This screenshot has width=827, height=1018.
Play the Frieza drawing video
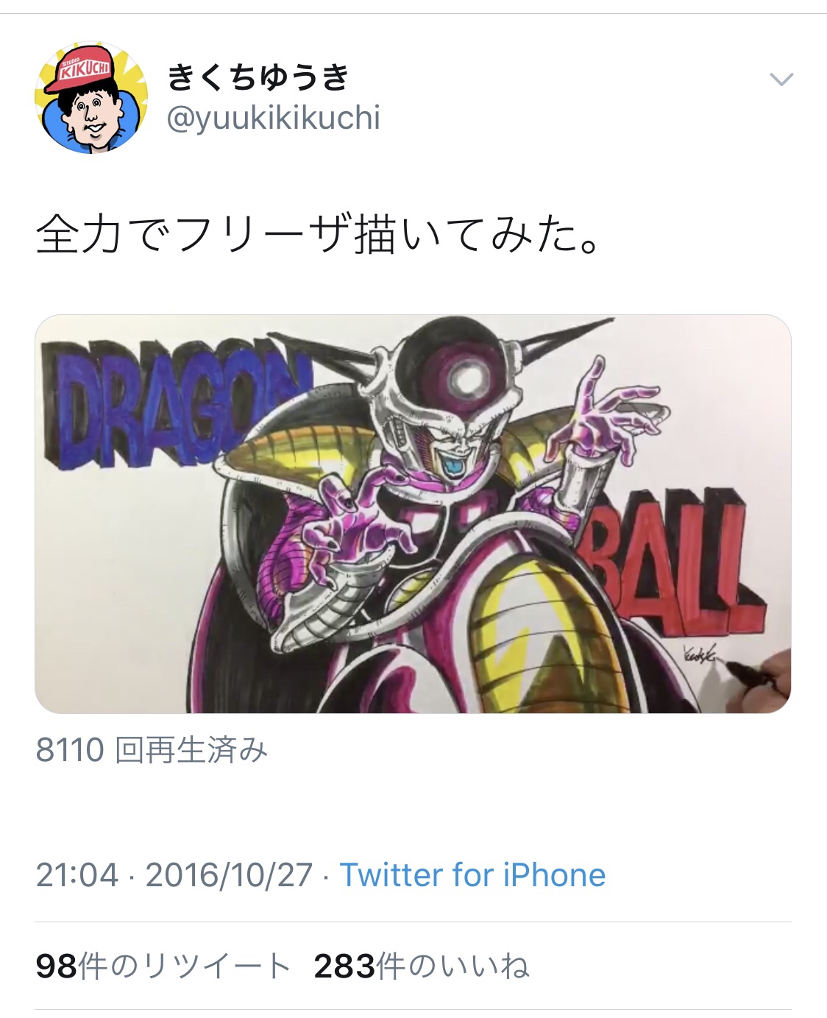tap(413, 514)
